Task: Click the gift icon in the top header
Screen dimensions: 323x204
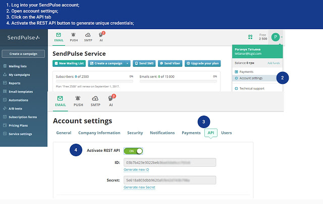Action: (x=250, y=37)
